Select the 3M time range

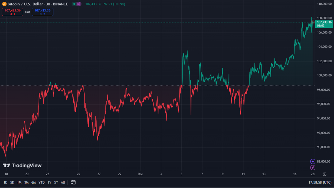tap(26, 182)
